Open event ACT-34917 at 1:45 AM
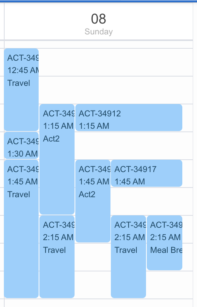The width and height of the screenshot is (197, 307). [146, 173]
